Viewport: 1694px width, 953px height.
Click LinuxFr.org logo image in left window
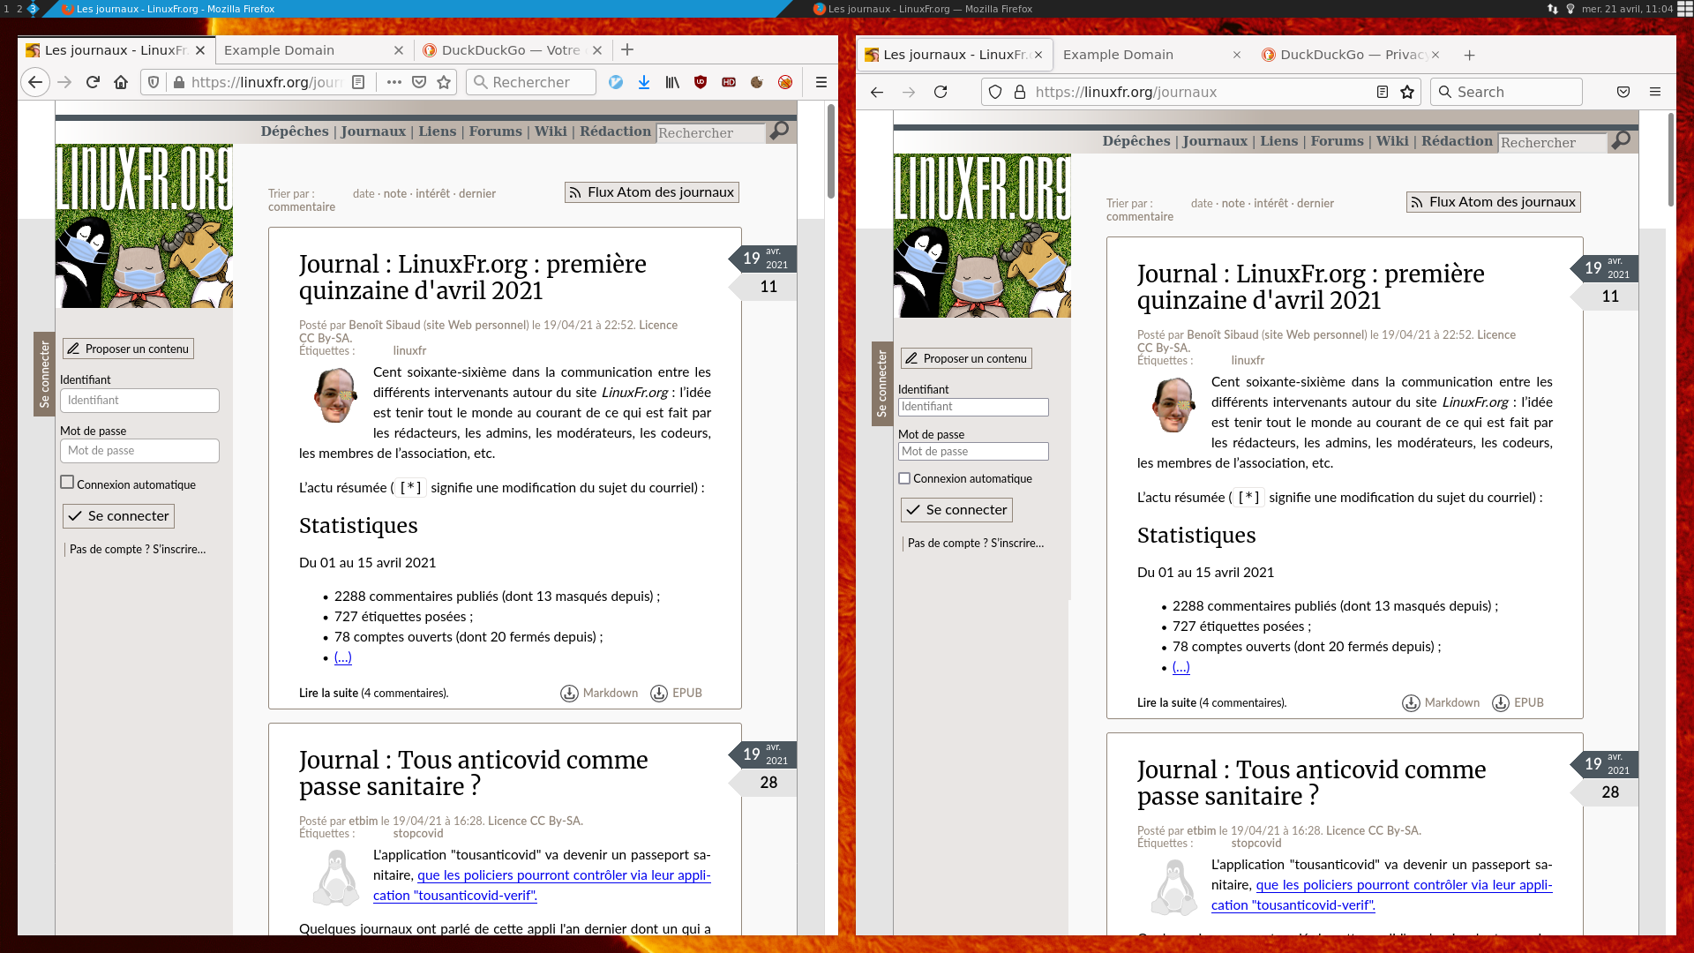click(x=144, y=226)
